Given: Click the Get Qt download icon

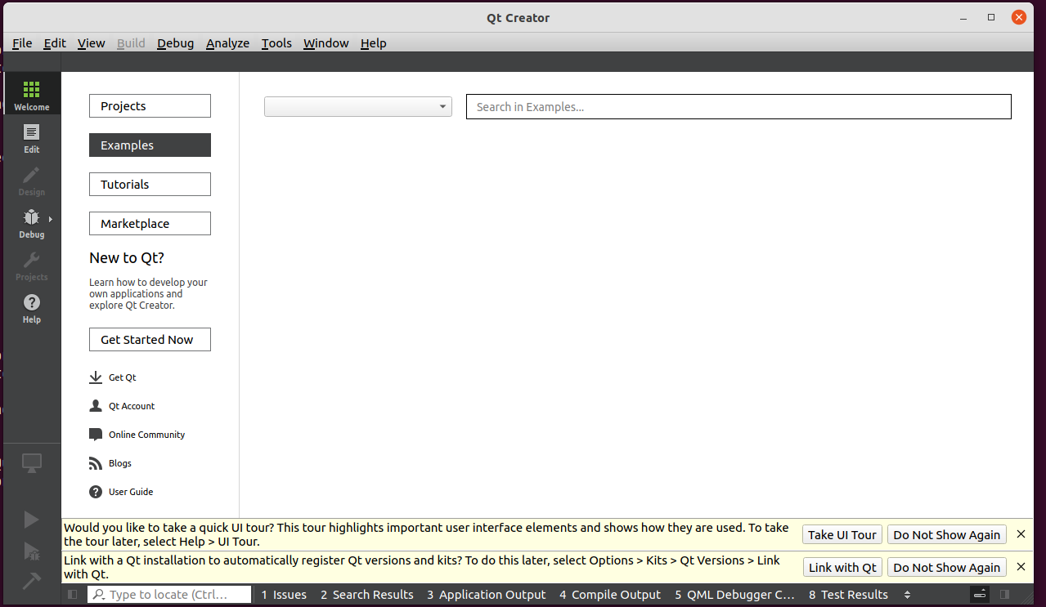Looking at the screenshot, I should pyautogui.click(x=96, y=377).
